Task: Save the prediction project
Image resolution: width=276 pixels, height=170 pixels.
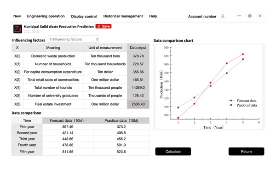Action: coord(103,26)
